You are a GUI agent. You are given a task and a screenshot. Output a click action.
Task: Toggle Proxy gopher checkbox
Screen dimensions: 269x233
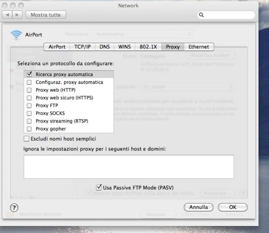[x=29, y=129]
